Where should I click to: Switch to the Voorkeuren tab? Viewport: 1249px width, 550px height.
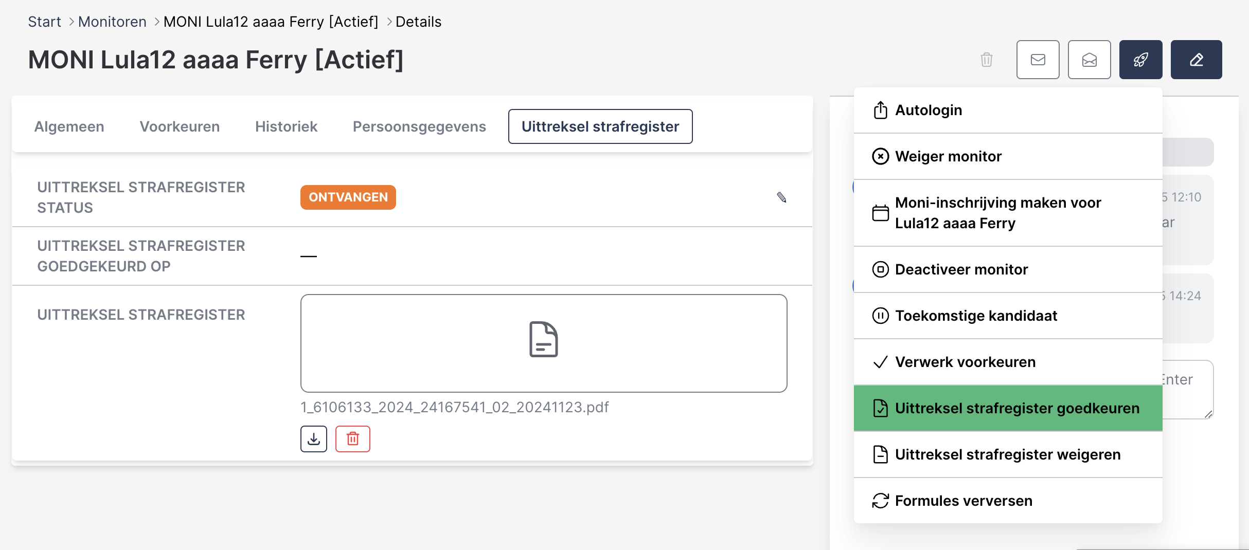[180, 126]
